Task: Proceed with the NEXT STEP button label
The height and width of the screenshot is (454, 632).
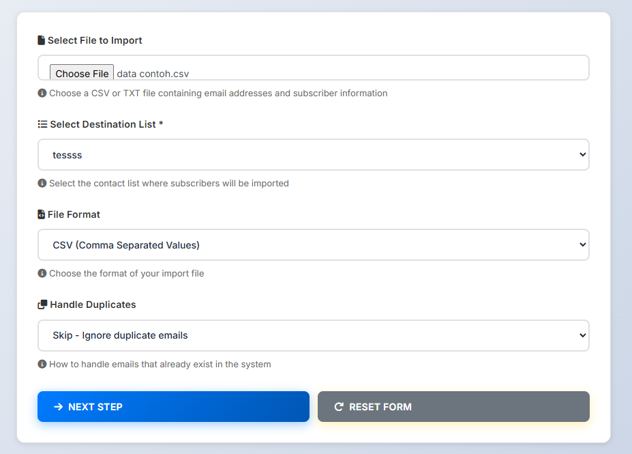Action: coord(95,407)
